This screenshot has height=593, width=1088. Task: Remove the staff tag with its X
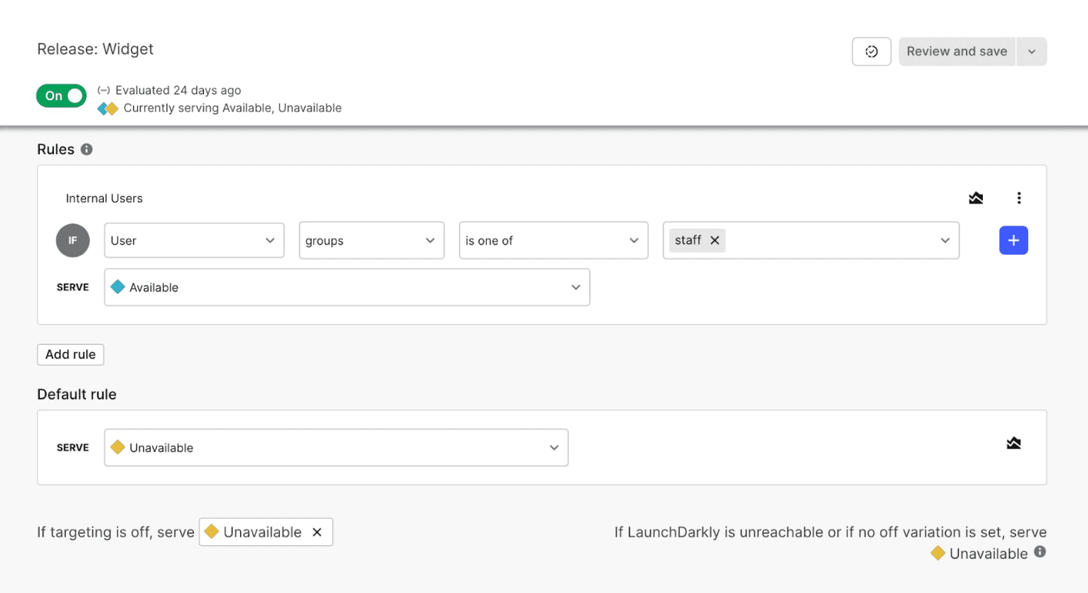coord(714,240)
